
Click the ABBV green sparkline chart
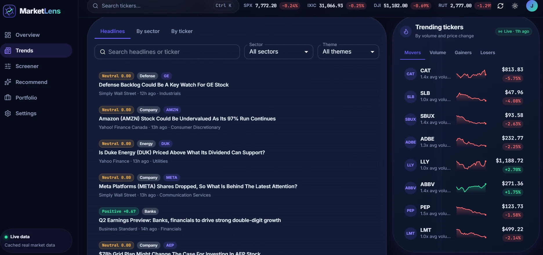(x=471, y=188)
